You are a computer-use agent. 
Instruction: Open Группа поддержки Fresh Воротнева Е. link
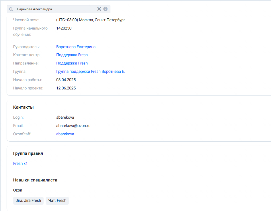[91, 72]
